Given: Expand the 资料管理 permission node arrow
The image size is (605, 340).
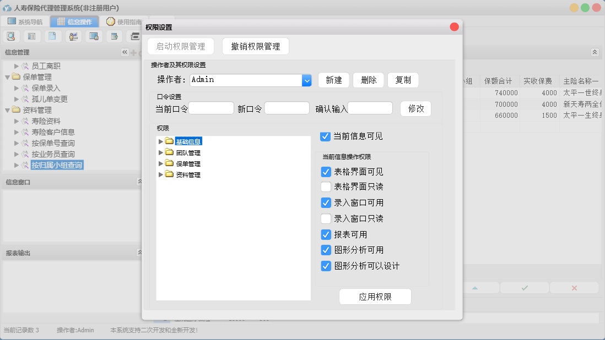Looking at the screenshot, I should coord(161,175).
